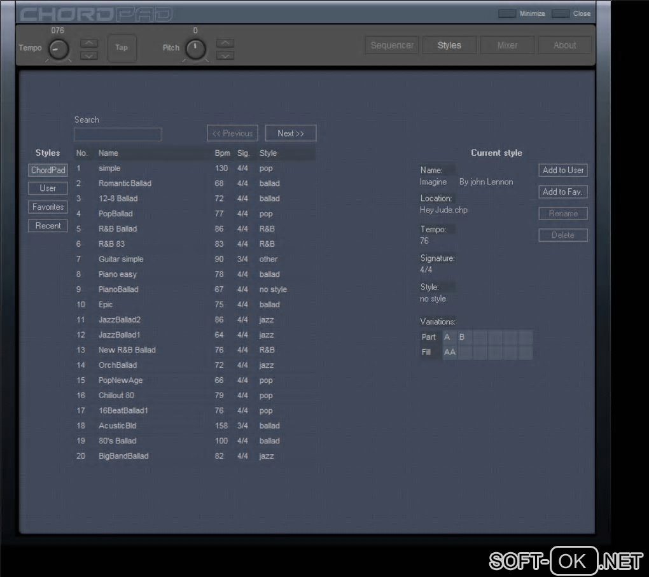
Task: Select the 'simple' style row
Action: click(195, 169)
